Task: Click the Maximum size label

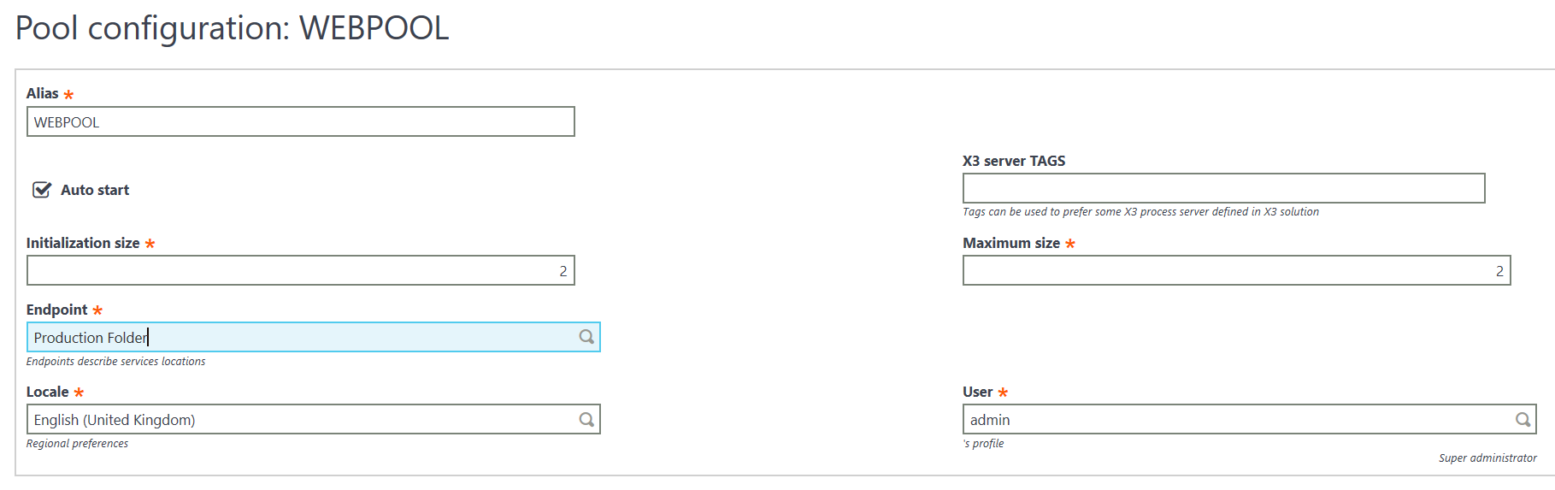Action: click(1011, 243)
